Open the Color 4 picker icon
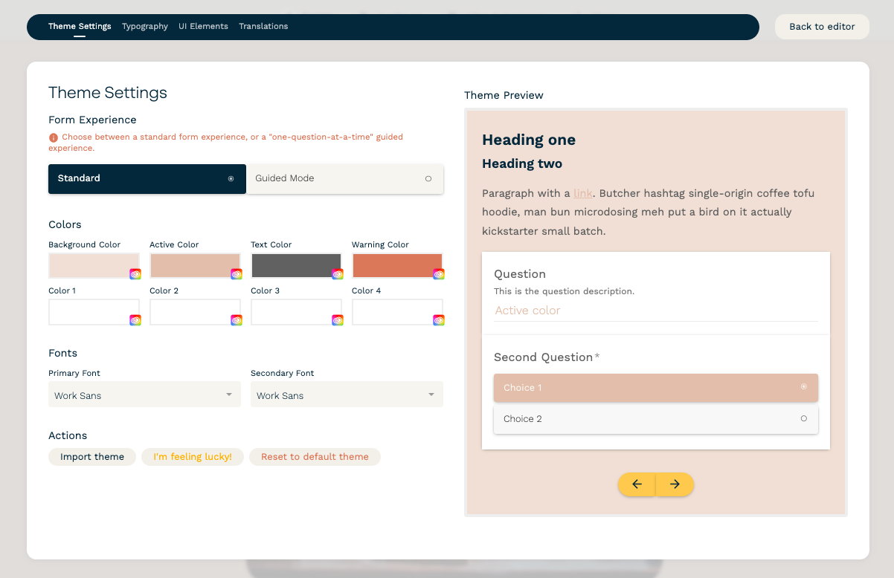Image resolution: width=894 pixels, height=578 pixels. 438,319
